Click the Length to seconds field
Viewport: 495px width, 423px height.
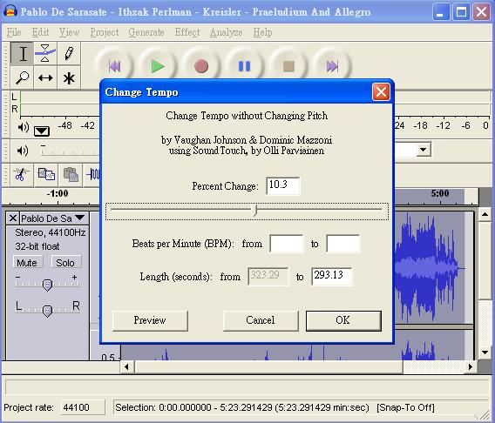pos(332,277)
